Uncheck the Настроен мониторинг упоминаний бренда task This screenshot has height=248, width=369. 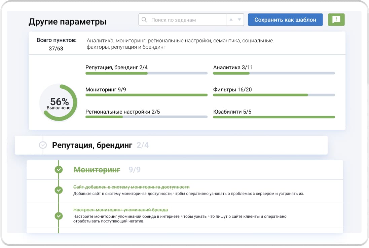click(x=59, y=216)
